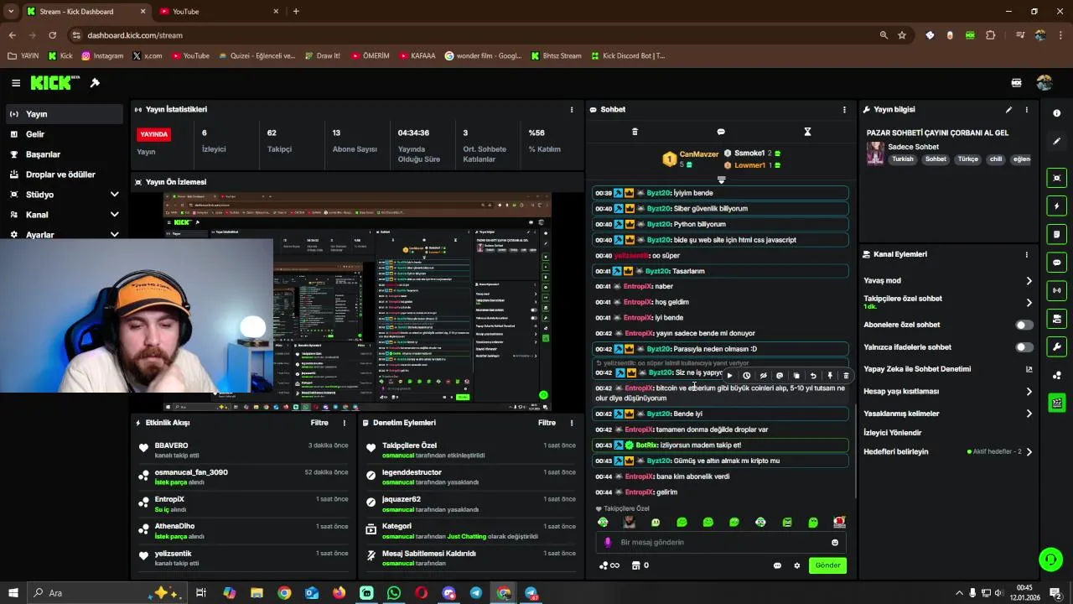Open the three-dot menu of Yayın İstatistikleri
The image size is (1073, 604).
click(x=572, y=110)
